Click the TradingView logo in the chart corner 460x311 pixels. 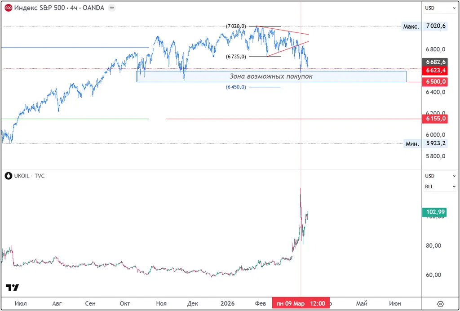[x=12, y=288]
